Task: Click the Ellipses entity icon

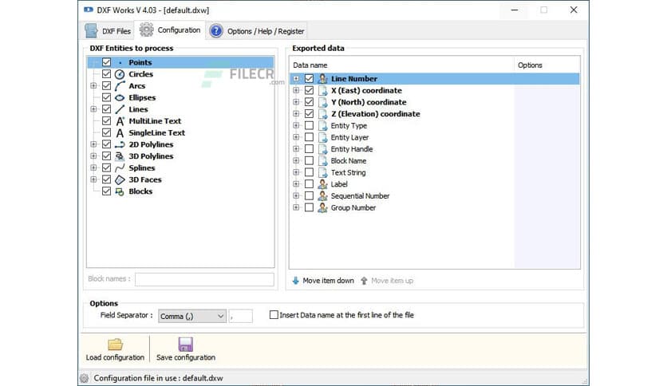Action: coord(120,98)
